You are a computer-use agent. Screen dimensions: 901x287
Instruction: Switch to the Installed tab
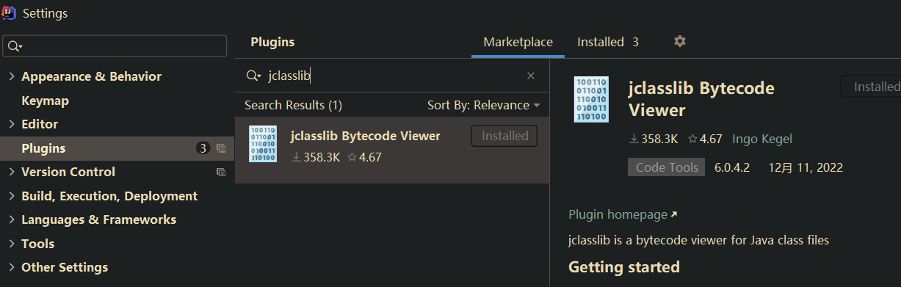(607, 42)
